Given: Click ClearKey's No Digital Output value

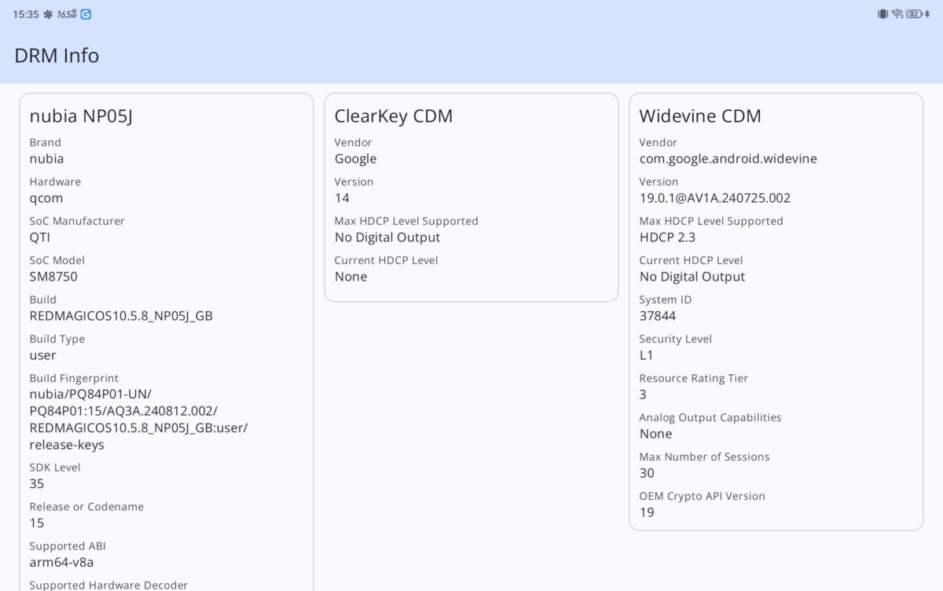Looking at the screenshot, I should point(387,237).
